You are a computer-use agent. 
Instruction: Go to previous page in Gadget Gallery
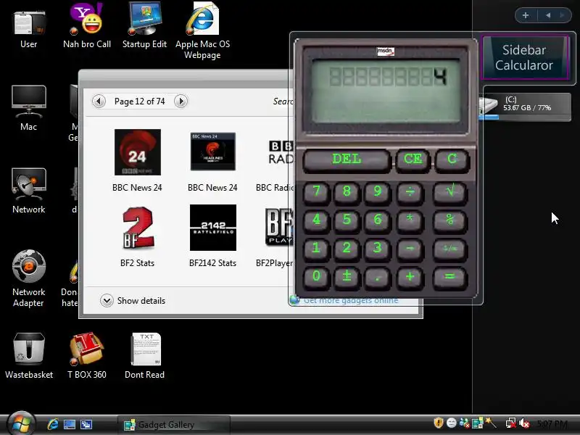(99, 101)
